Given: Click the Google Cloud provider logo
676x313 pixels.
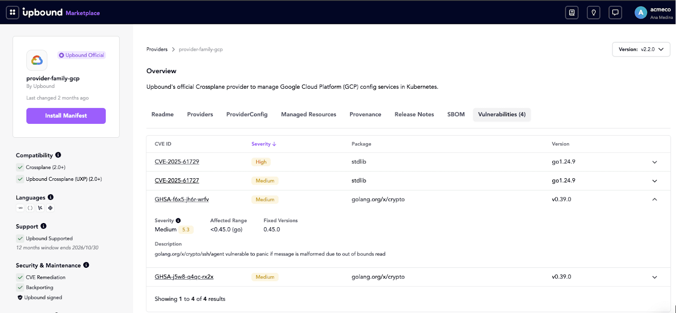Looking at the screenshot, I should pyautogui.click(x=37, y=60).
